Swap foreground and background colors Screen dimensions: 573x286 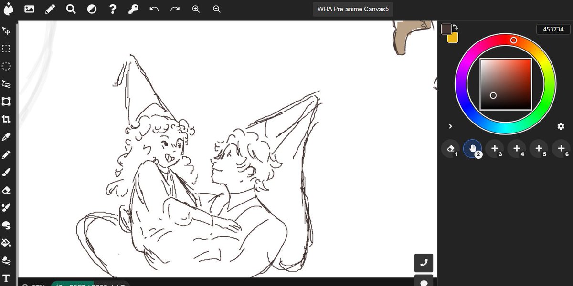(x=456, y=27)
